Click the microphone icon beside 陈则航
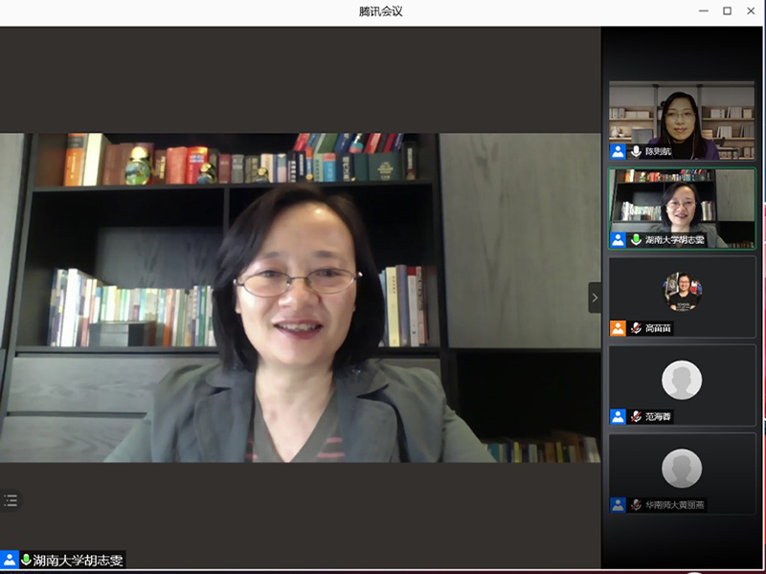Screen dimensions: 766x574 [636, 151]
